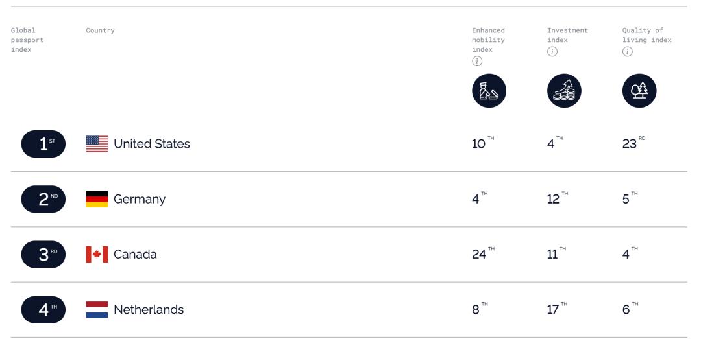Viewport: 701px width, 339px height.
Task: Click the Netherlands flag icon
Action: click(x=97, y=309)
